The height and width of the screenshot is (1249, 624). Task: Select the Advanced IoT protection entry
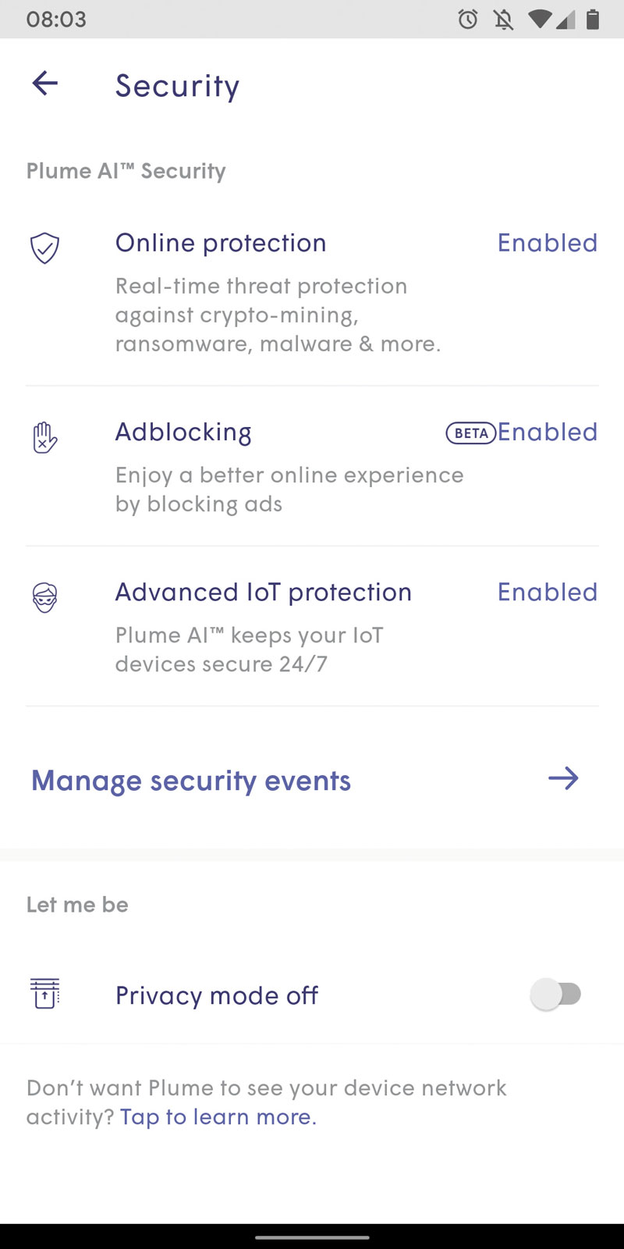312,628
